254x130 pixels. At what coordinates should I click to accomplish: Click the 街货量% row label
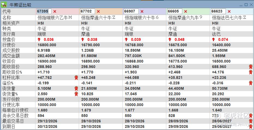(10, 94)
